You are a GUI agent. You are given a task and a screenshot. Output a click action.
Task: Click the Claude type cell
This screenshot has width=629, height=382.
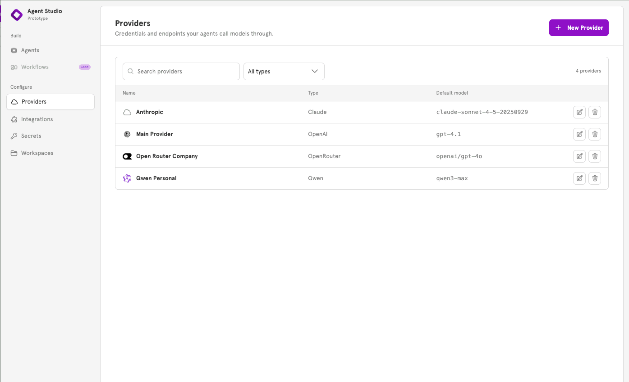coord(317,112)
